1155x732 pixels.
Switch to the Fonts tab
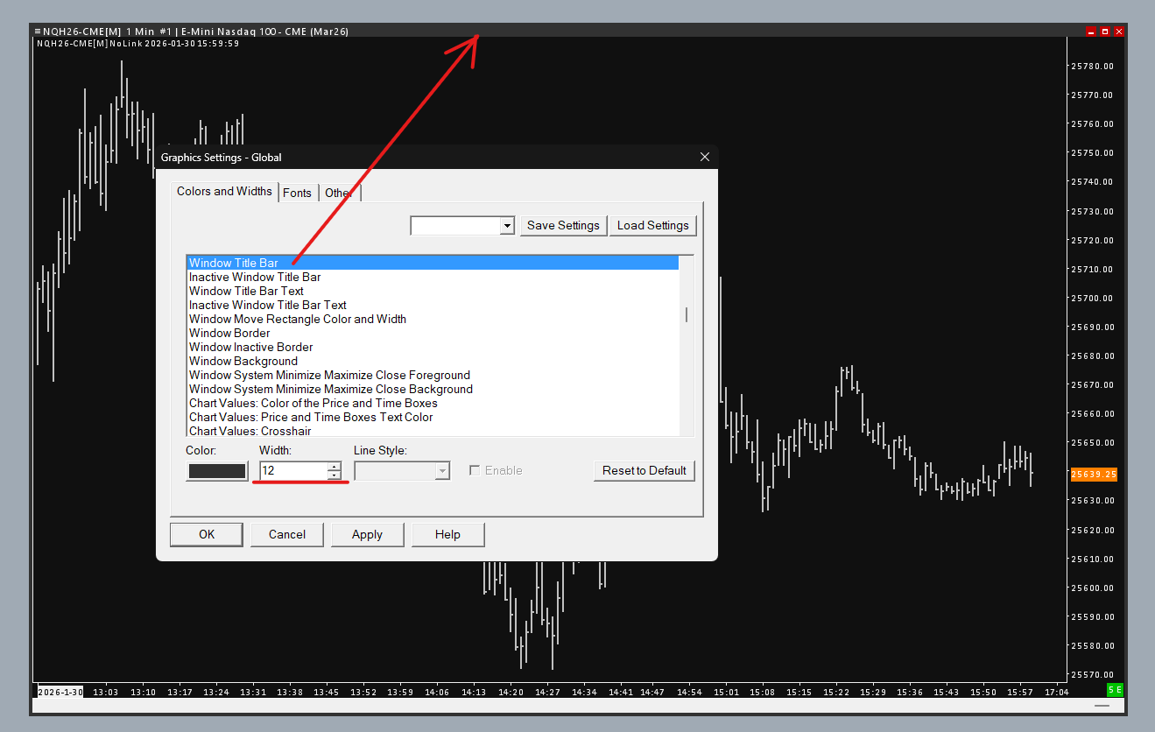[297, 193]
